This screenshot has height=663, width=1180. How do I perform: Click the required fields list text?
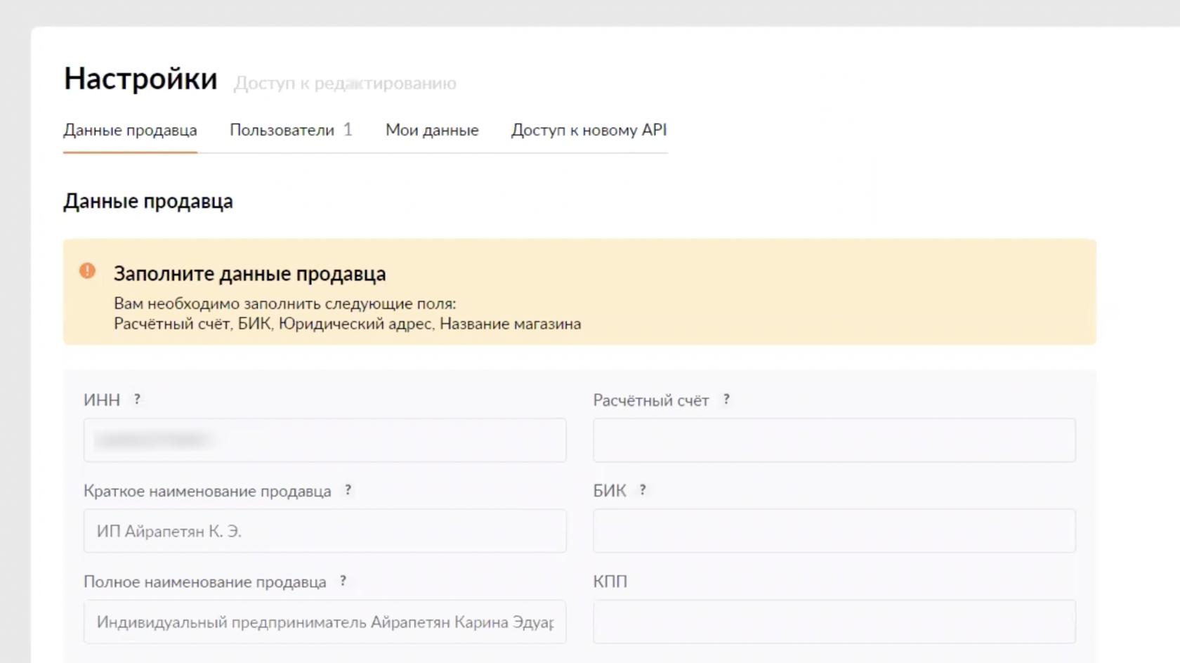point(348,324)
